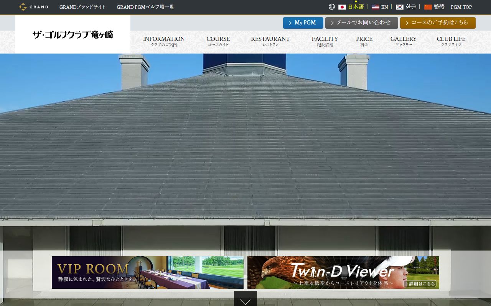Open the GALLERY menu
The width and height of the screenshot is (491, 306).
click(404, 41)
